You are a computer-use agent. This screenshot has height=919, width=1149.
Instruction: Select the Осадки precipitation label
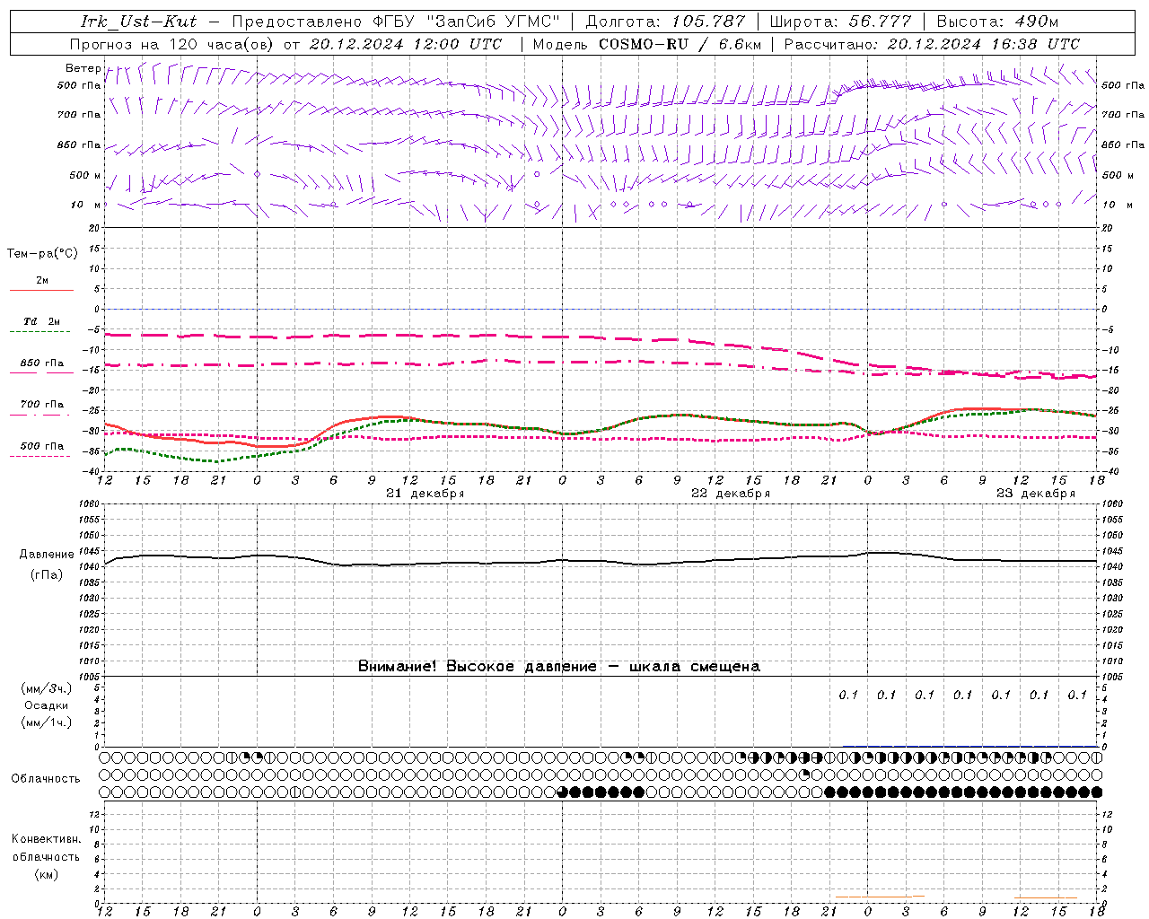click(x=47, y=705)
